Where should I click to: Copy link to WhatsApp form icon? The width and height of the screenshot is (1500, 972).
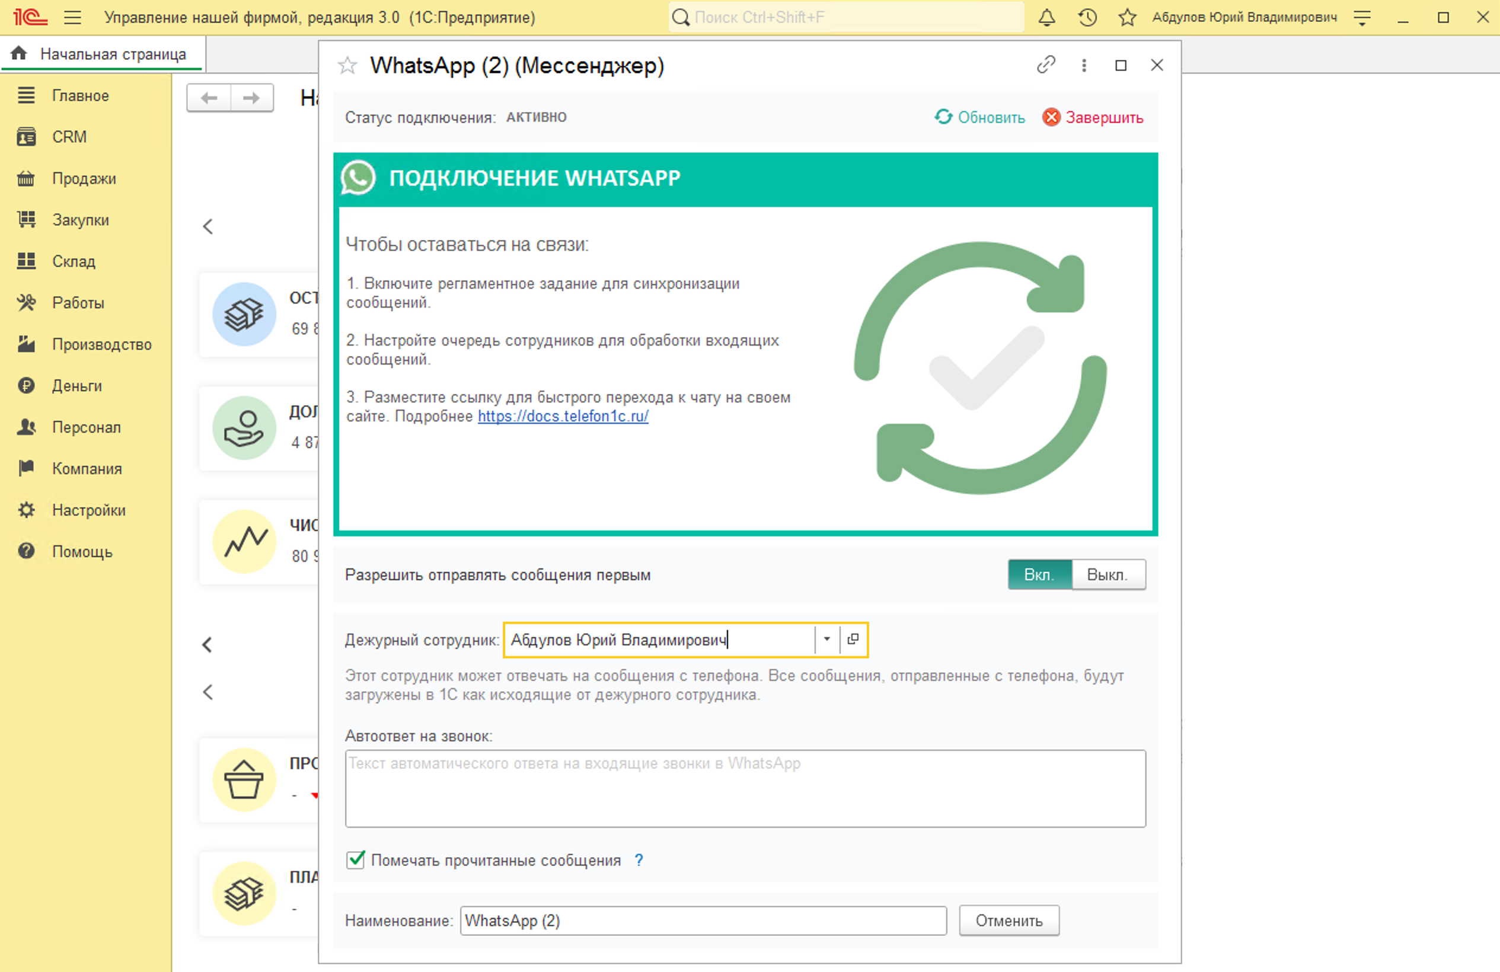[1046, 65]
